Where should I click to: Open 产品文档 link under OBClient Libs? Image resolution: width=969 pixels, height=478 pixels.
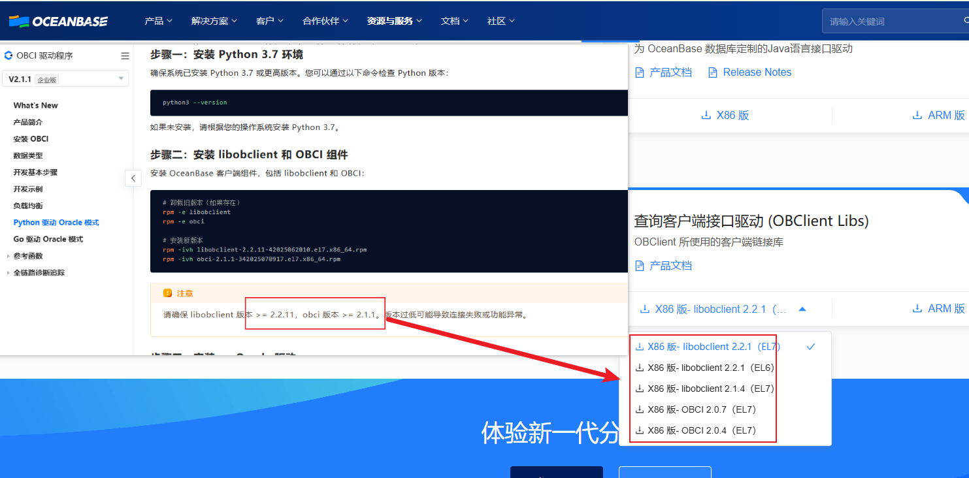(670, 266)
